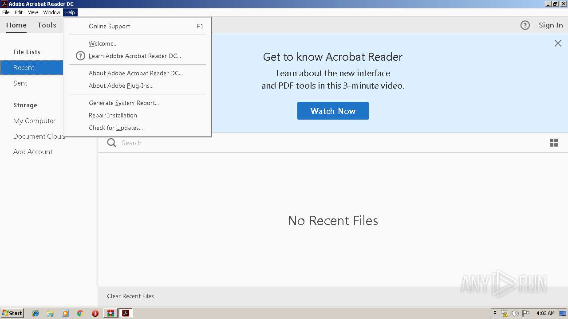Viewport: 568px width, 319px height.
Task: Click the clock showing 4:02 AM
Action: click(x=545, y=313)
